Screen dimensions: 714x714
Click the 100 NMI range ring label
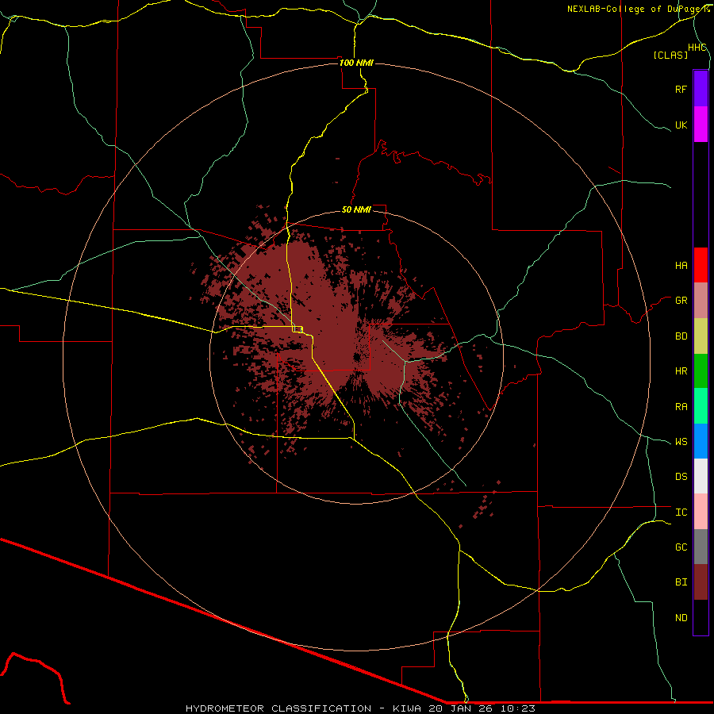(356, 63)
